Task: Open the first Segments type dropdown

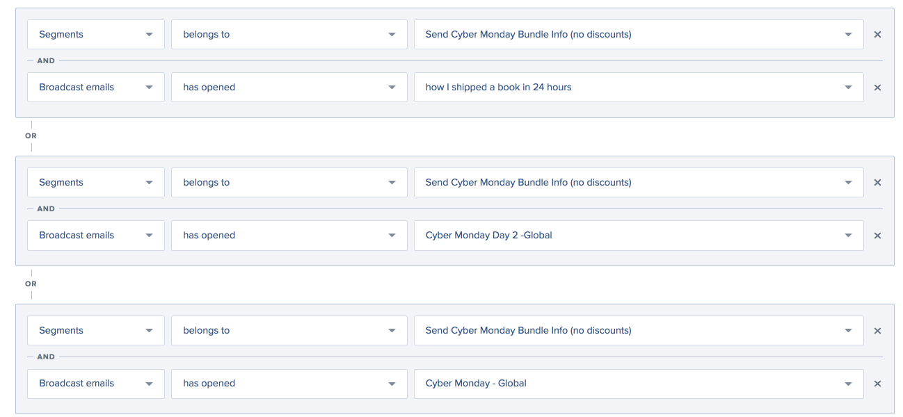Action: tap(95, 34)
